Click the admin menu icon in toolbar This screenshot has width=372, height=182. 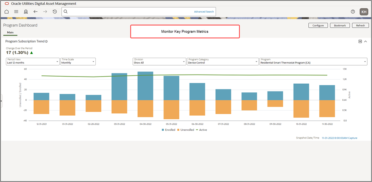(x=26, y=12)
